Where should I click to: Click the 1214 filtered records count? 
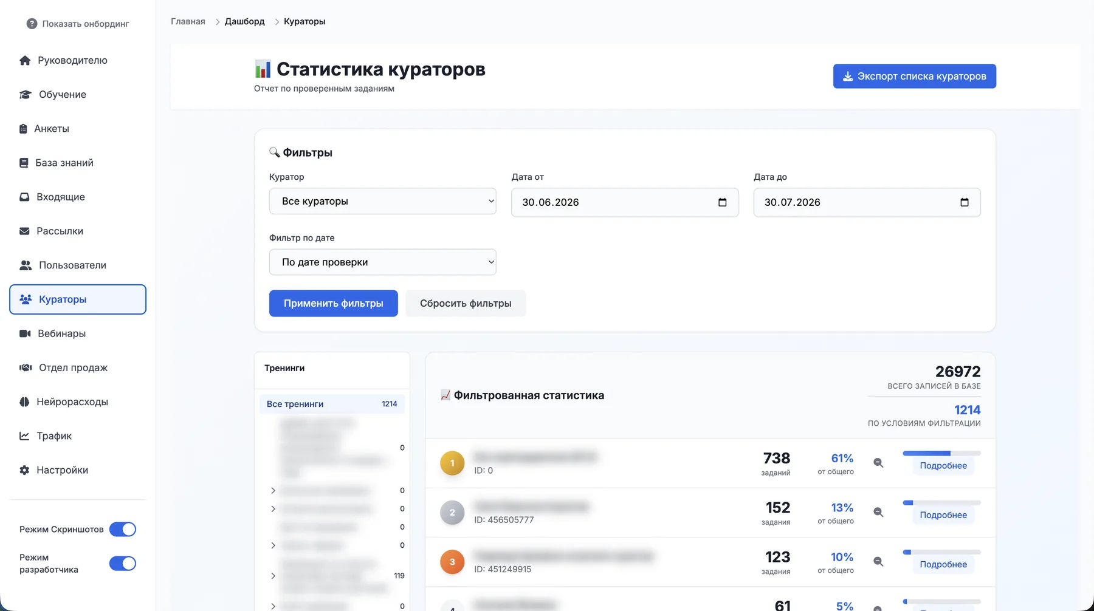tap(968, 410)
